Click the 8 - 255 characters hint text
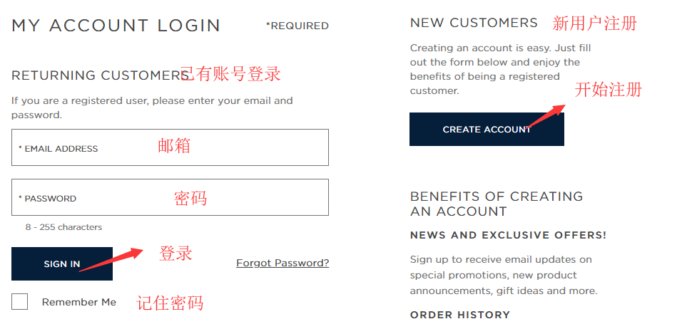Image resolution: width=682 pixels, height=324 pixels. coord(63,227)
